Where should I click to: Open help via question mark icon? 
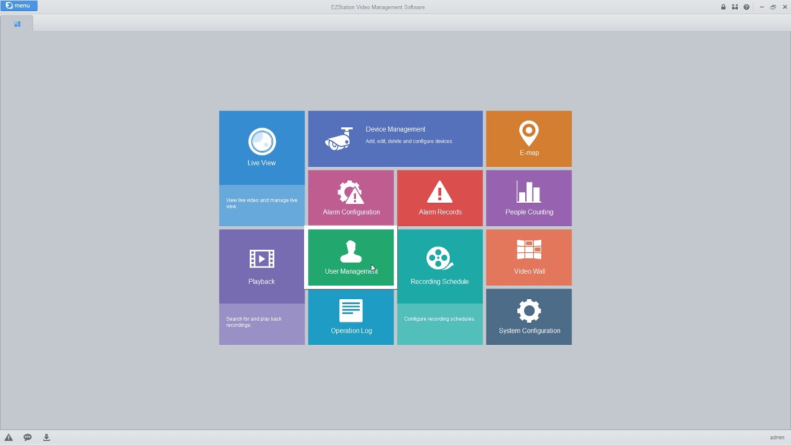(x=747, y=7)
